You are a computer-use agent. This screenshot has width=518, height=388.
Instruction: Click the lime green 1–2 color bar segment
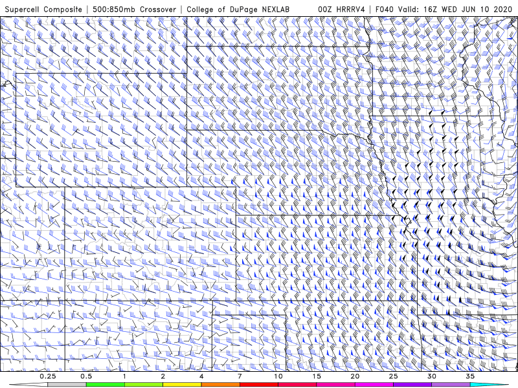tap(144, 385)
